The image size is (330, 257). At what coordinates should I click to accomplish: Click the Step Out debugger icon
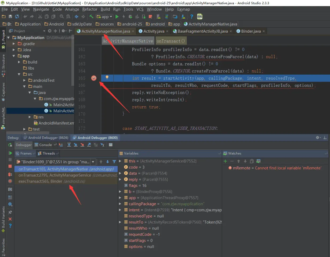(x=89, y=145)
